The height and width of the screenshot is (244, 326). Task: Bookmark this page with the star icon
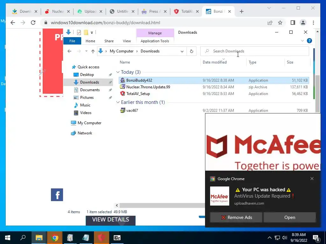(x=280, y=23)
